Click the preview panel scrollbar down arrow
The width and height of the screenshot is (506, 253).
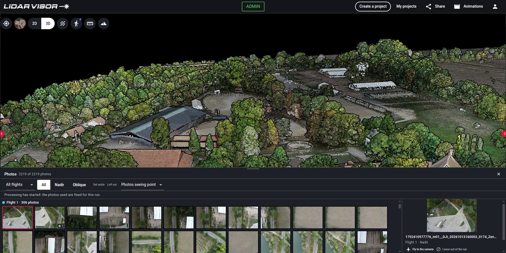click(x=504, y=251)
